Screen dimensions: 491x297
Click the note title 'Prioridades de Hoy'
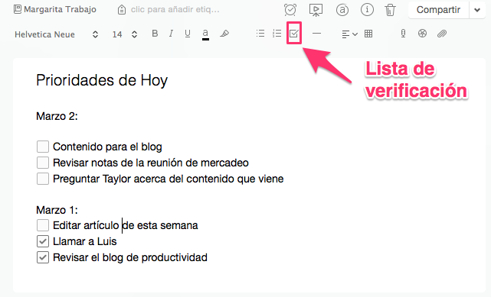coord(102,80)
